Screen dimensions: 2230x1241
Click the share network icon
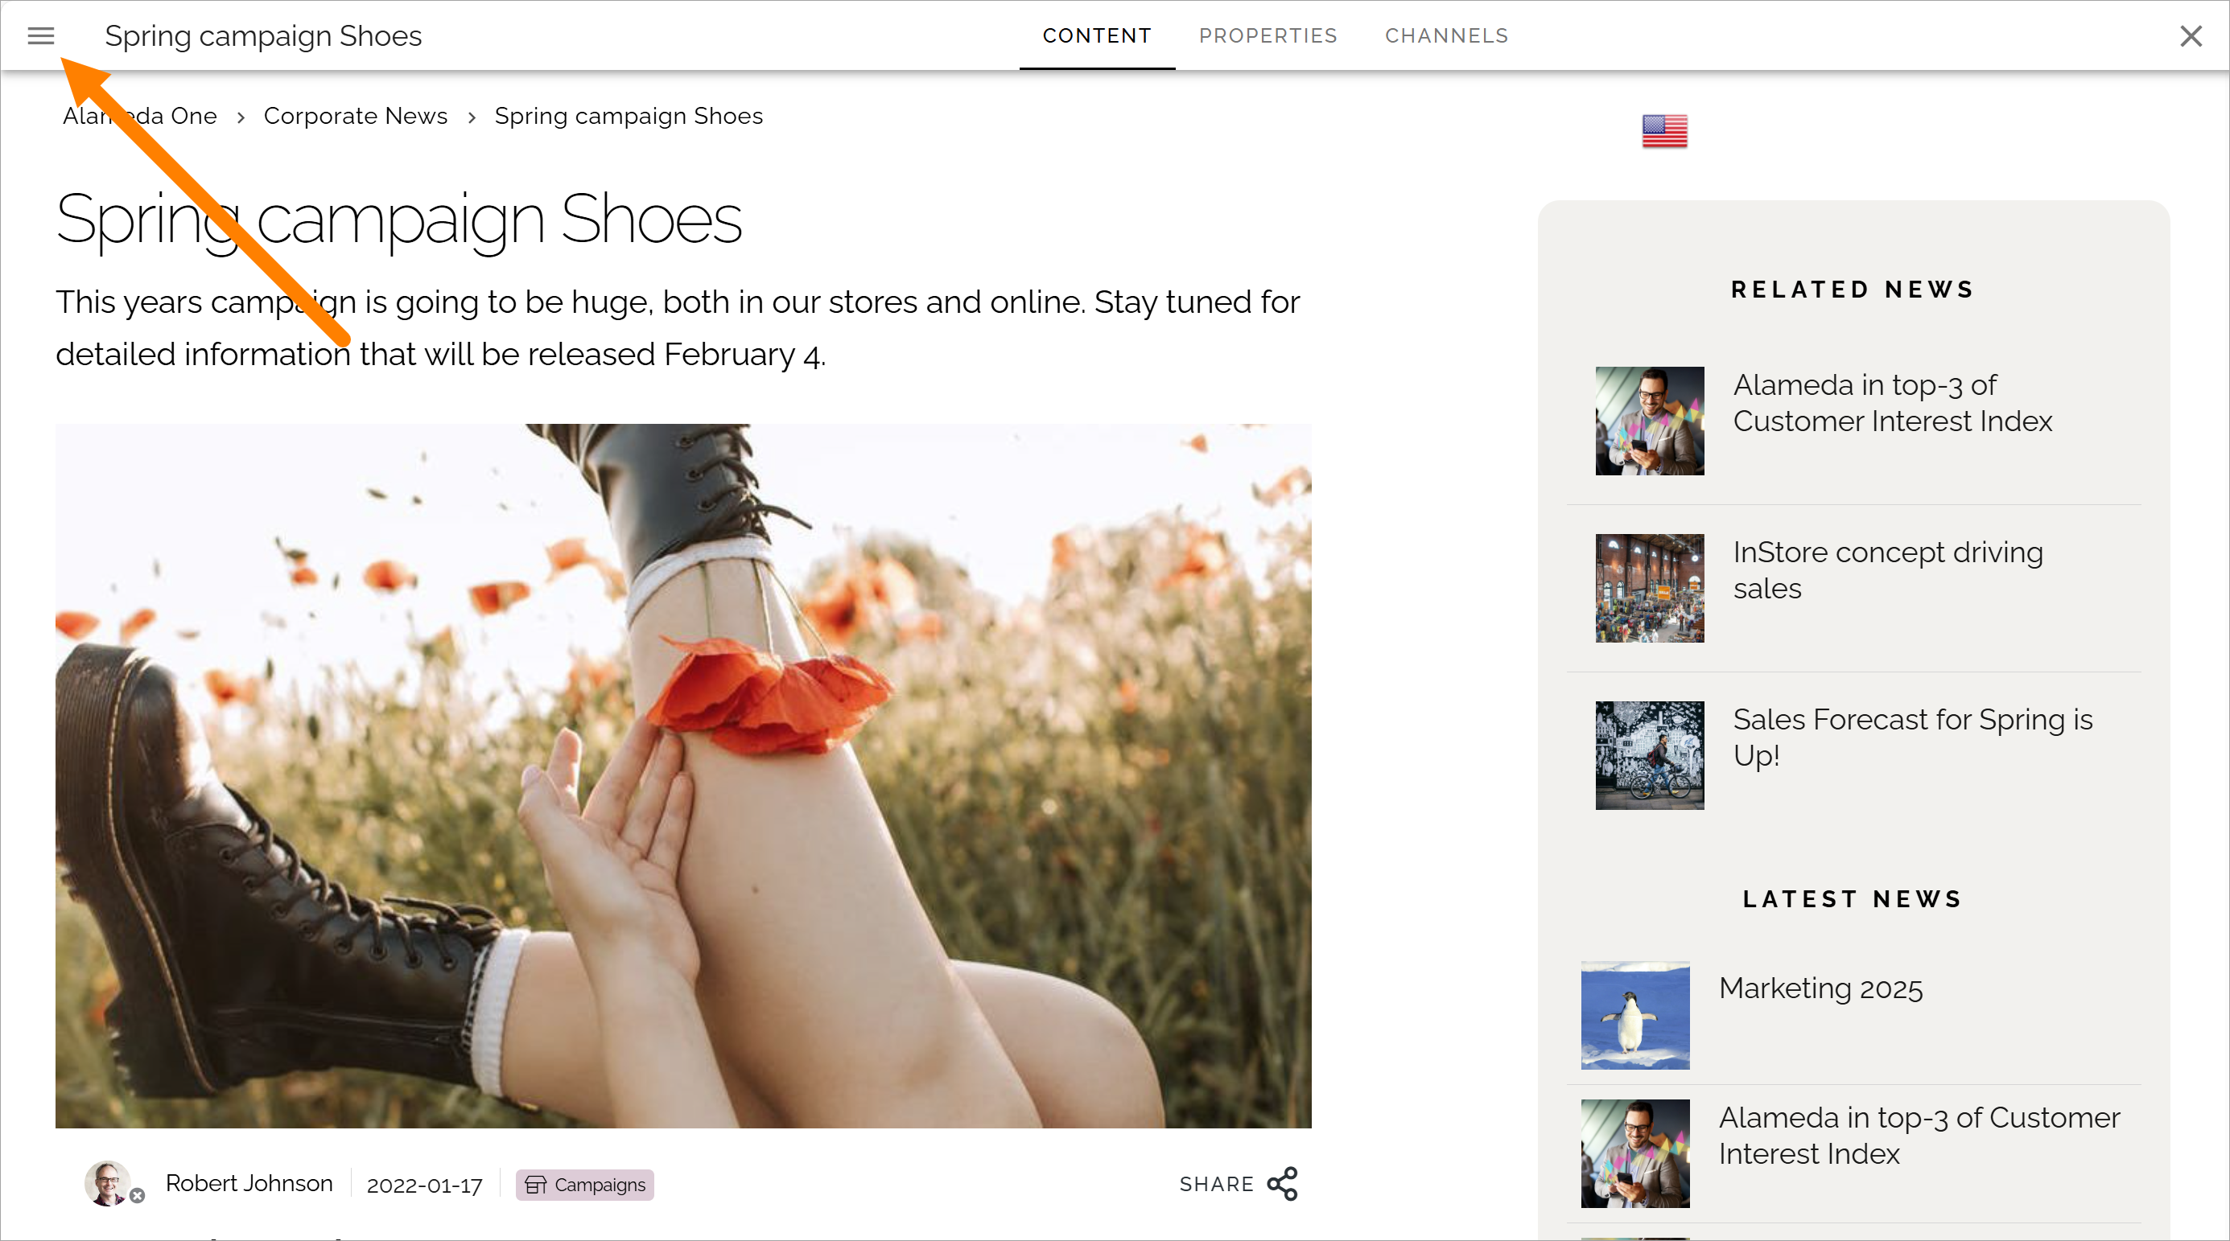[x=1282, y=1184]
